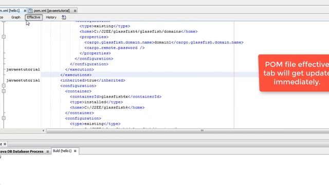Image resolution: width=329 pixels, height=185 pixels.
Task: Click the cargo.glassfish.domain.name domain1 line
Action: pyautogui.click(x=164, y=42)
